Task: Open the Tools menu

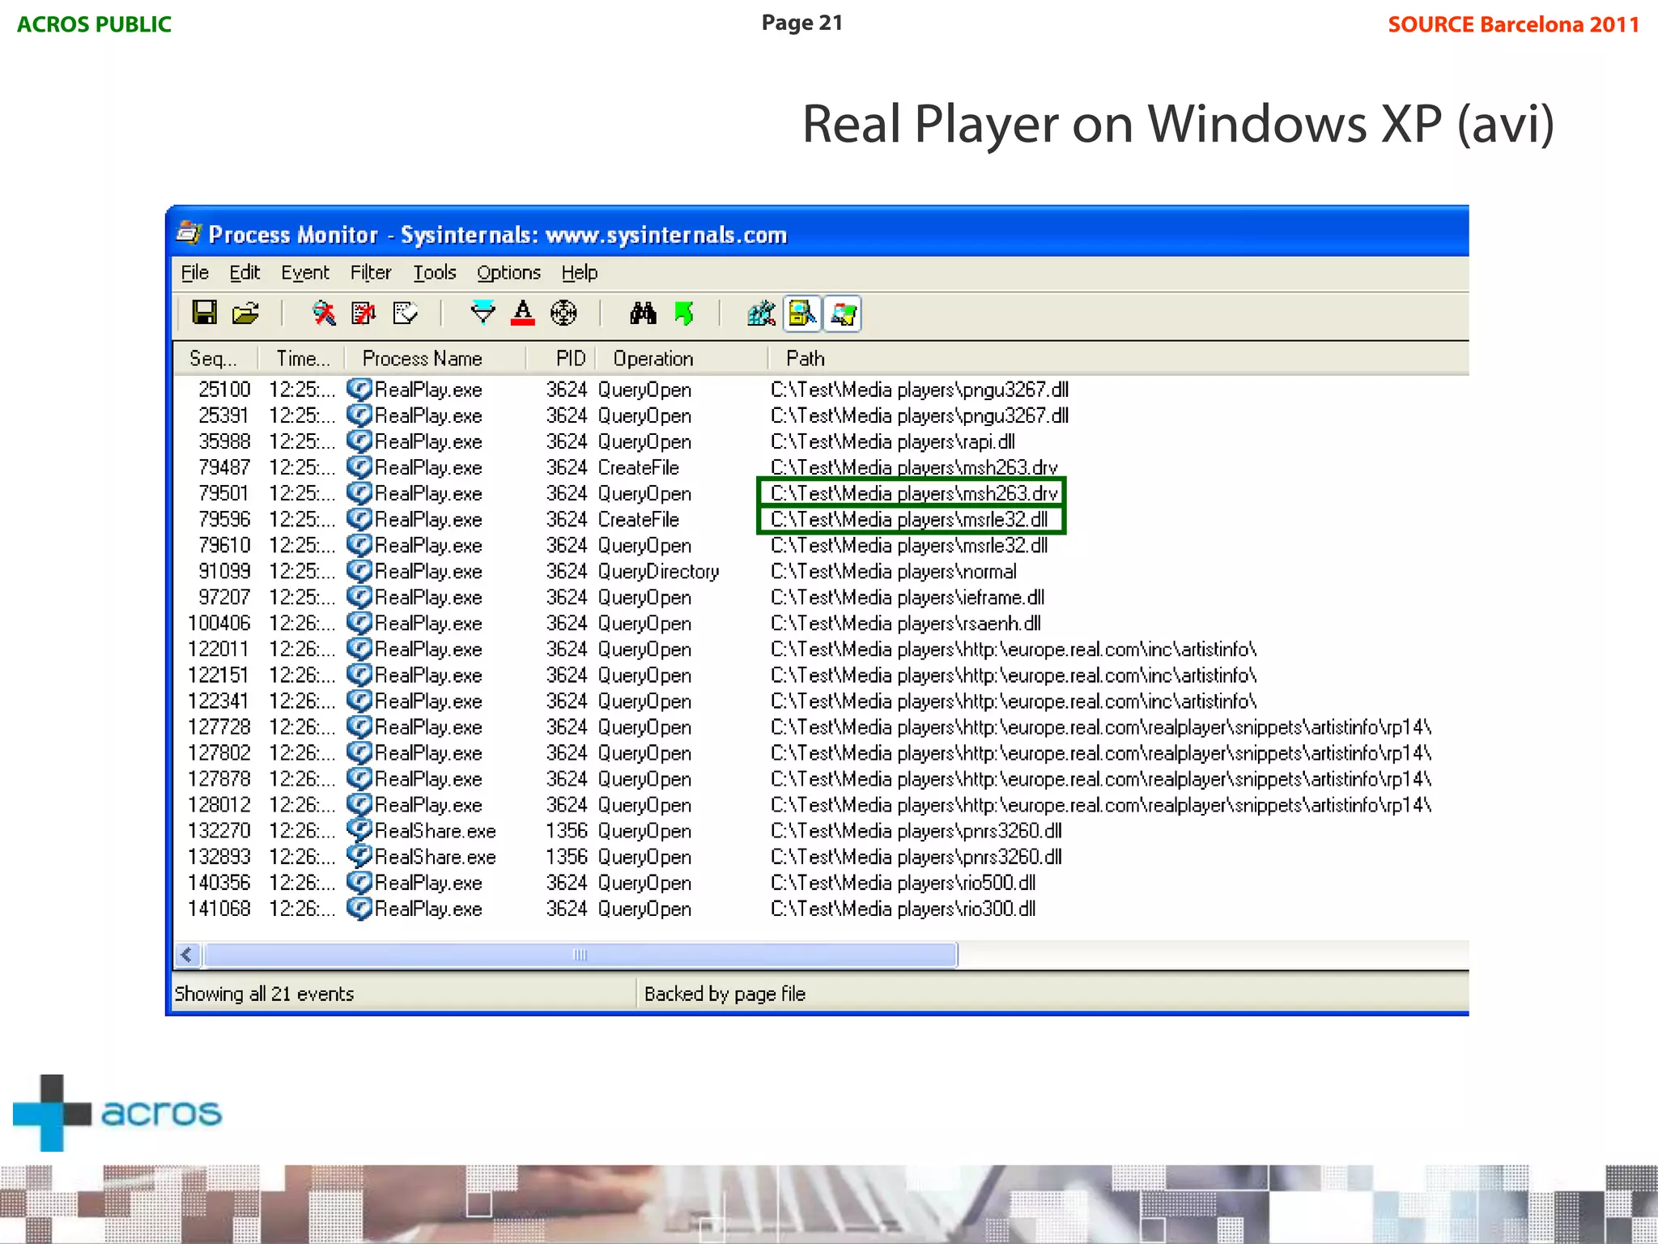Action: [435, 273]
